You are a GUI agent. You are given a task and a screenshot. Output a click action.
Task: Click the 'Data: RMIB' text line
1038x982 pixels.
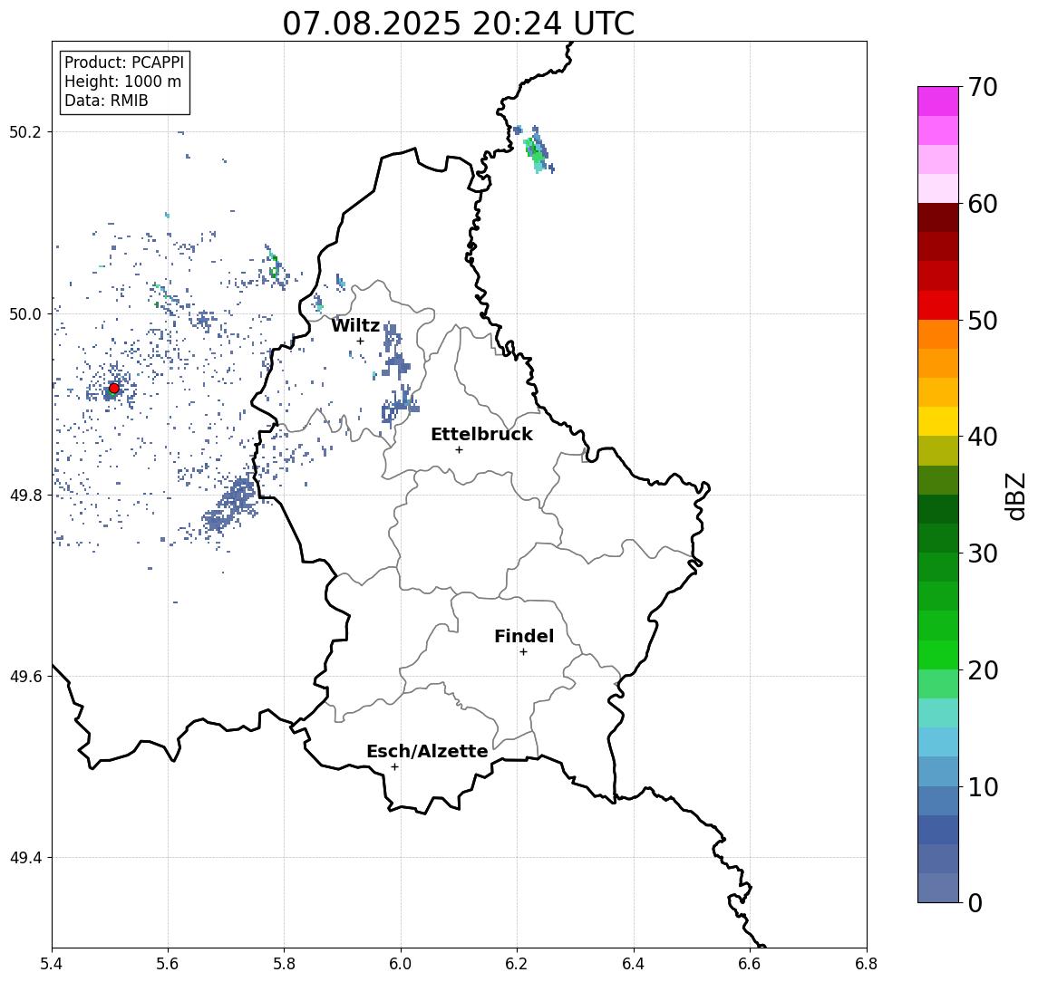(x=106, y=101)
